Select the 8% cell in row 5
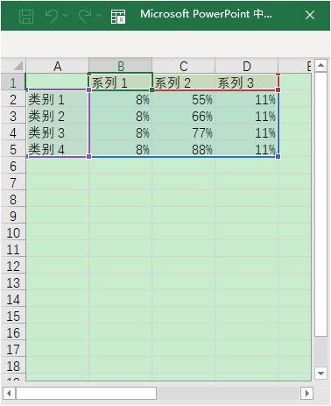Viewport: 331px width, 406px height. (121, 149)
